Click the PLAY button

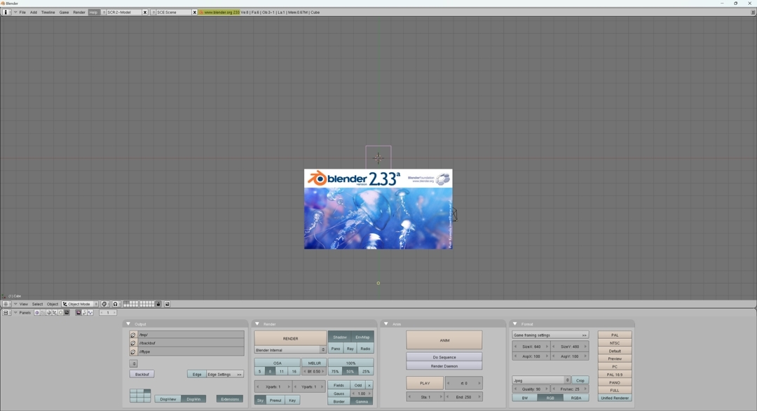pyautogui.click(x=424, y=383)
